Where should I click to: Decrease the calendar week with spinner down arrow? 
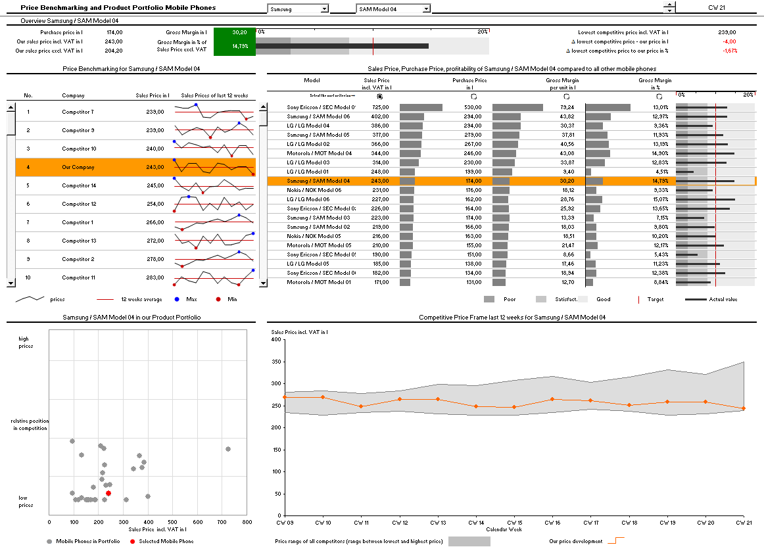(669, 11)
